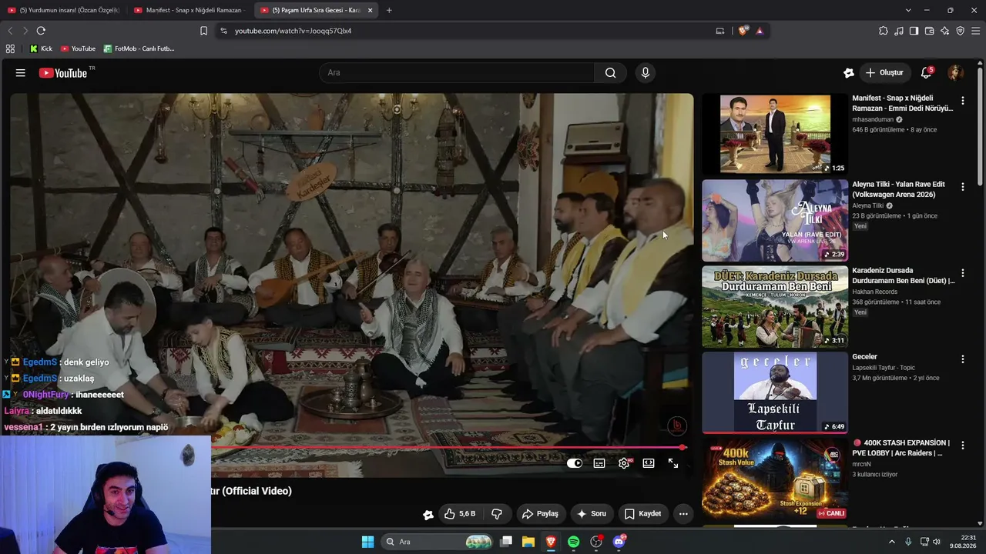Switch to the Manifest - Snap x Niğdeli Ramazan tab

(189, 10)
